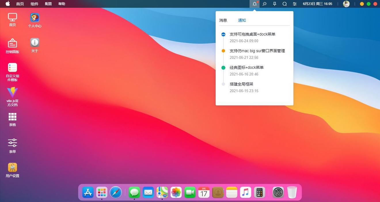The height and width of the screenshot is (202, 380).
Task: Open the Music app in dock
Action: (x=245, y=192)
